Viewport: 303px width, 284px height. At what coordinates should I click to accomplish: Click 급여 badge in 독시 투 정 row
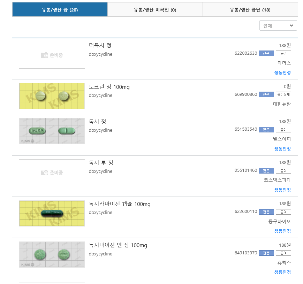283,171
